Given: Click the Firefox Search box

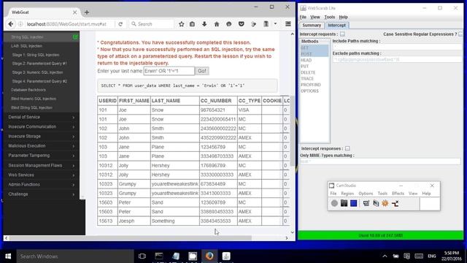Looking at the screenshot, I should (152, 24).
